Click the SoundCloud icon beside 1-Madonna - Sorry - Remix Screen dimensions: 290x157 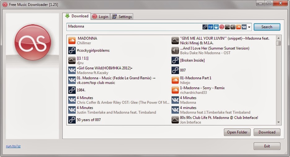(175, 90)
